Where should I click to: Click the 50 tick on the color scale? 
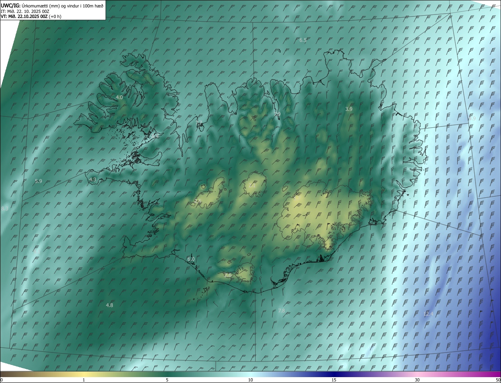[x=498, y=380]
